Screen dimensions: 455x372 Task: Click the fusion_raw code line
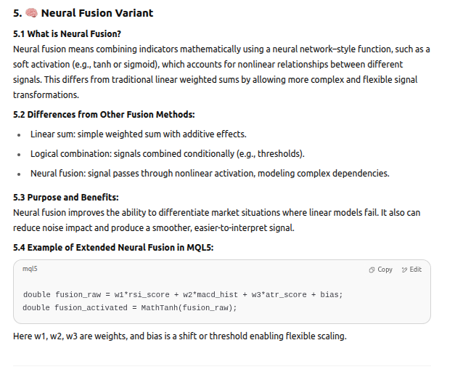[x=182, y=294]
